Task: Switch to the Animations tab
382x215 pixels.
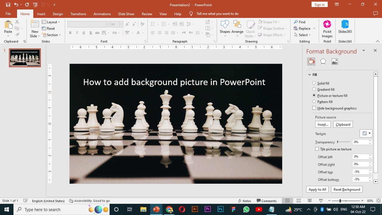Action: [x=102, y=14]
